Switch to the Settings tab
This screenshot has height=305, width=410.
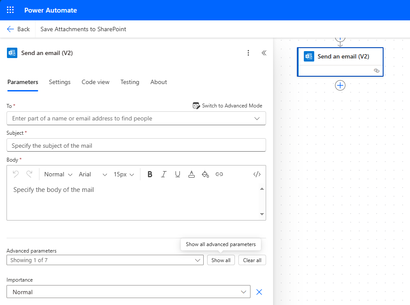(x=60, y=82)
